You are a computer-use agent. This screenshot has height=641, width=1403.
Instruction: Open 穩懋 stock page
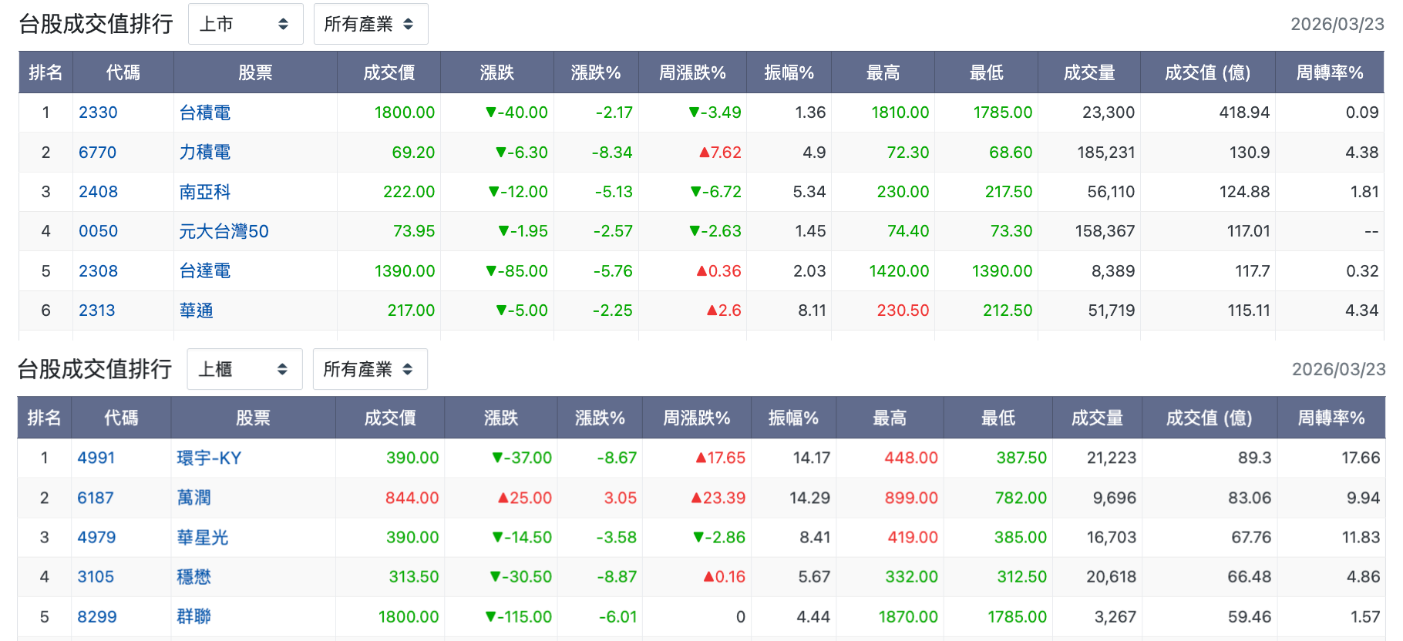pos(194,576)
